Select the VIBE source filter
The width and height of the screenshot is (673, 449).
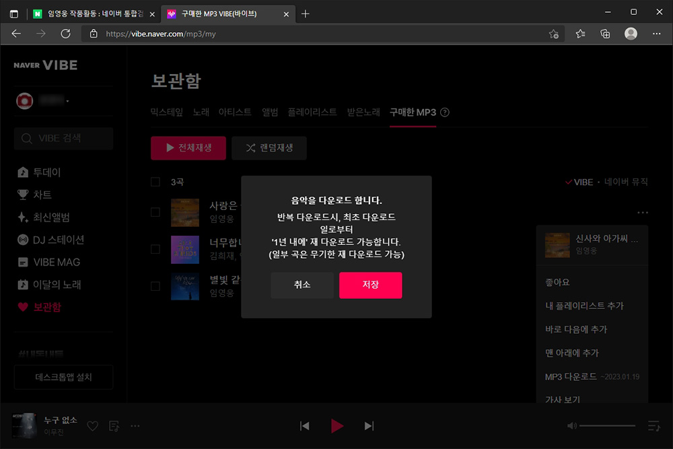point(579,182)
